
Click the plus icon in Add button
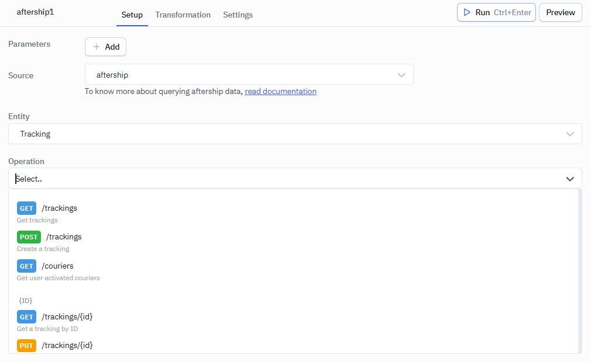pos(97,47)
